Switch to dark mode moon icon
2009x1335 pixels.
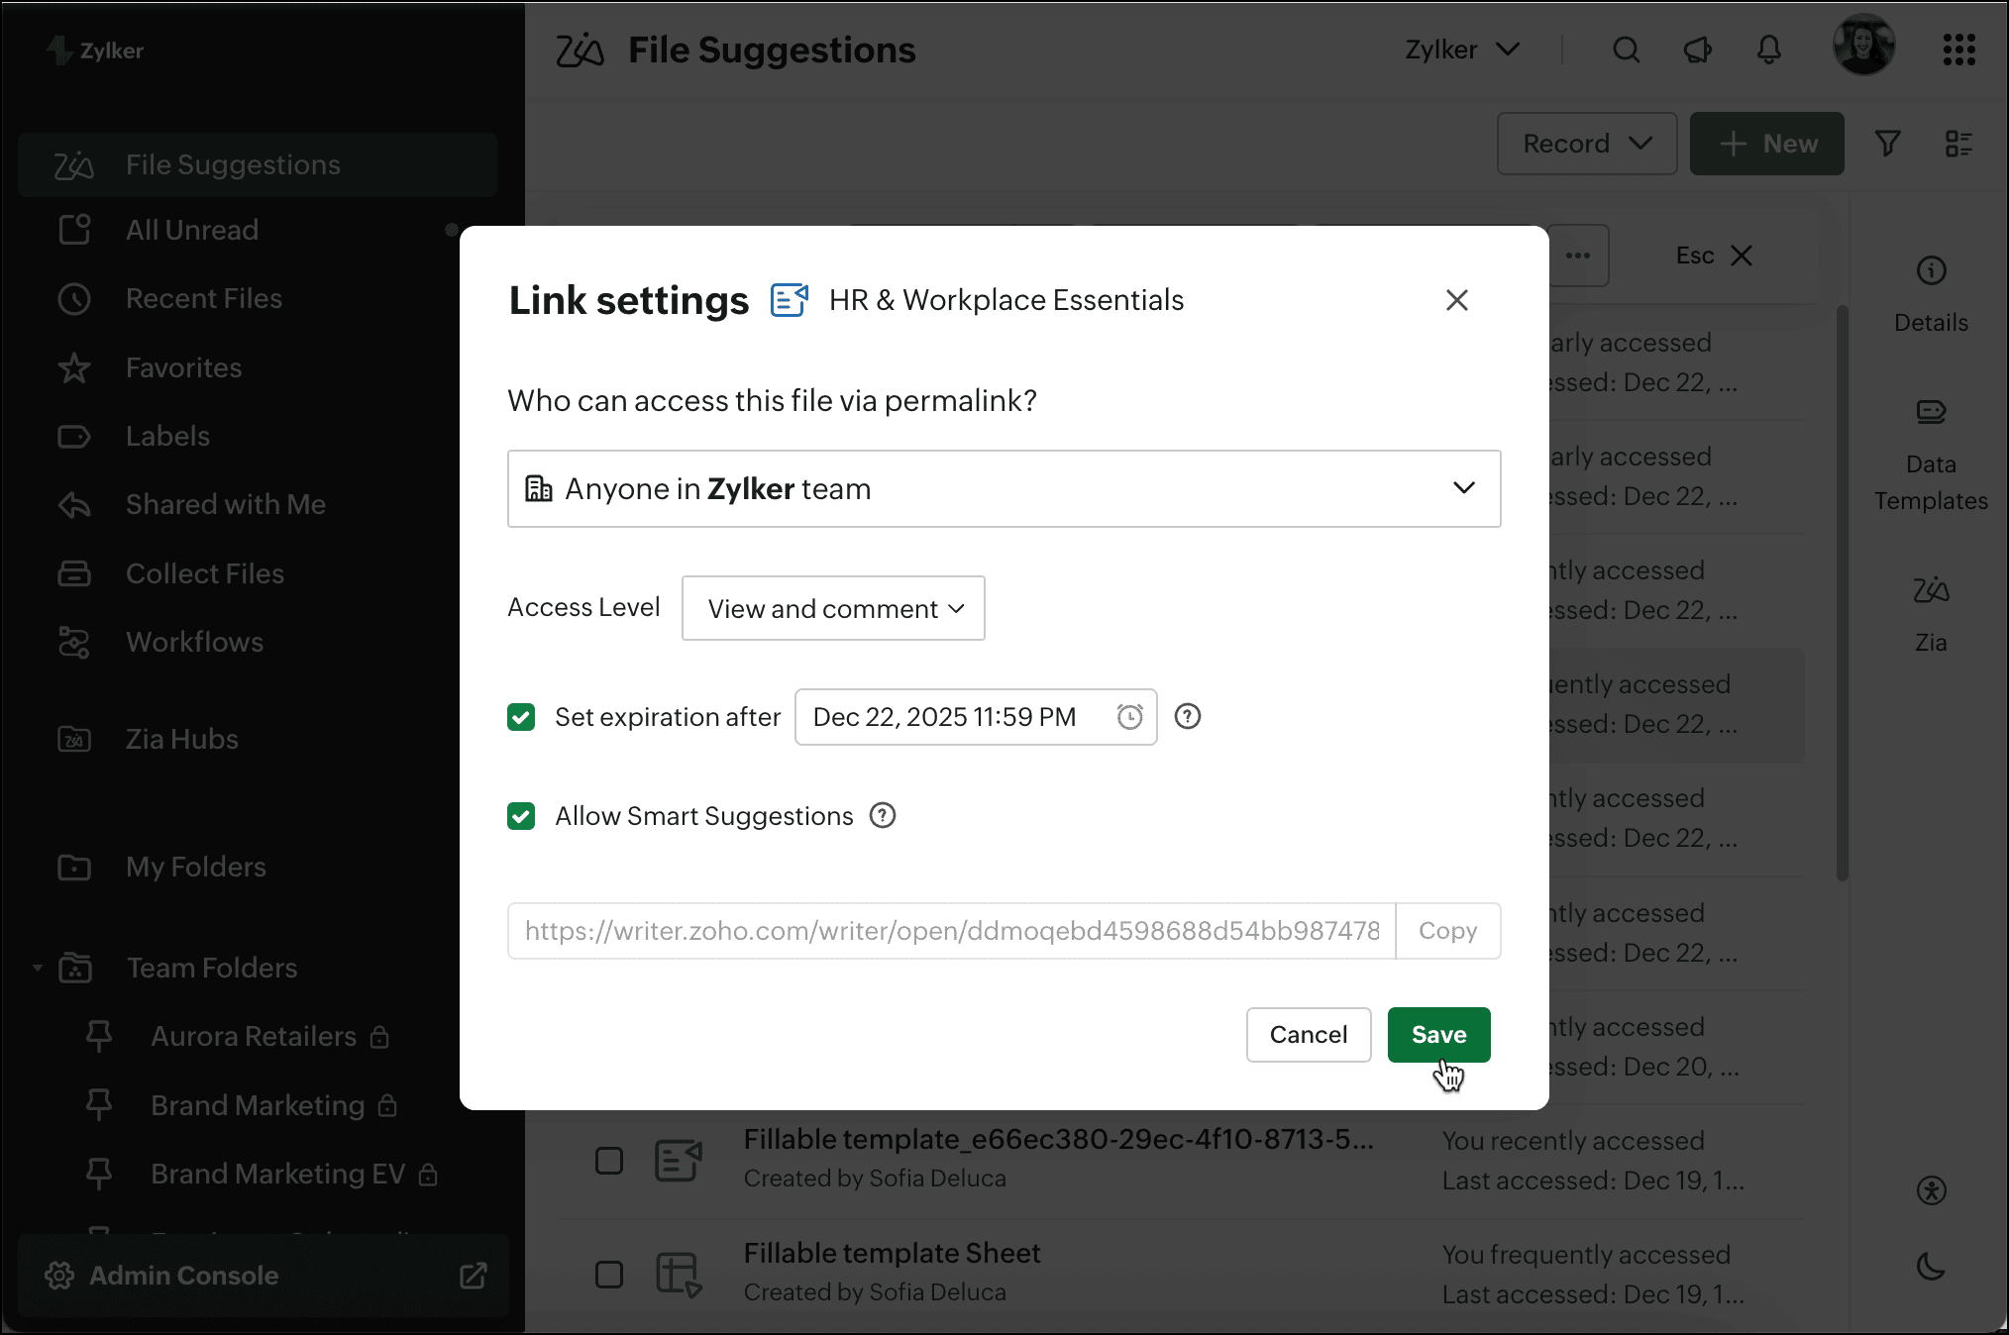pyautogui.click(x=1931, y=1267)
